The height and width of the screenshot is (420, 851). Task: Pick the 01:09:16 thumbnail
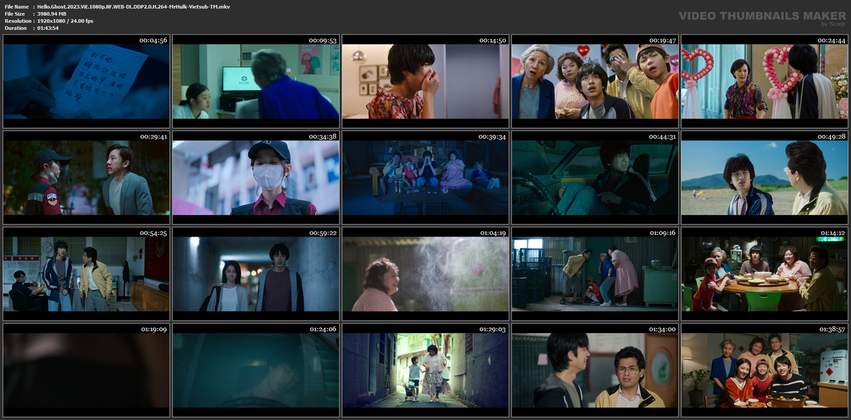pyautogui.click(x=595, y=274)
